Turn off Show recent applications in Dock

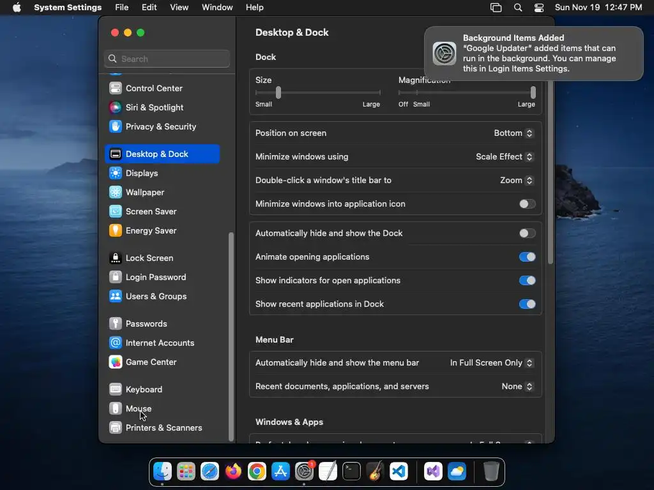(x=527, y=304)
